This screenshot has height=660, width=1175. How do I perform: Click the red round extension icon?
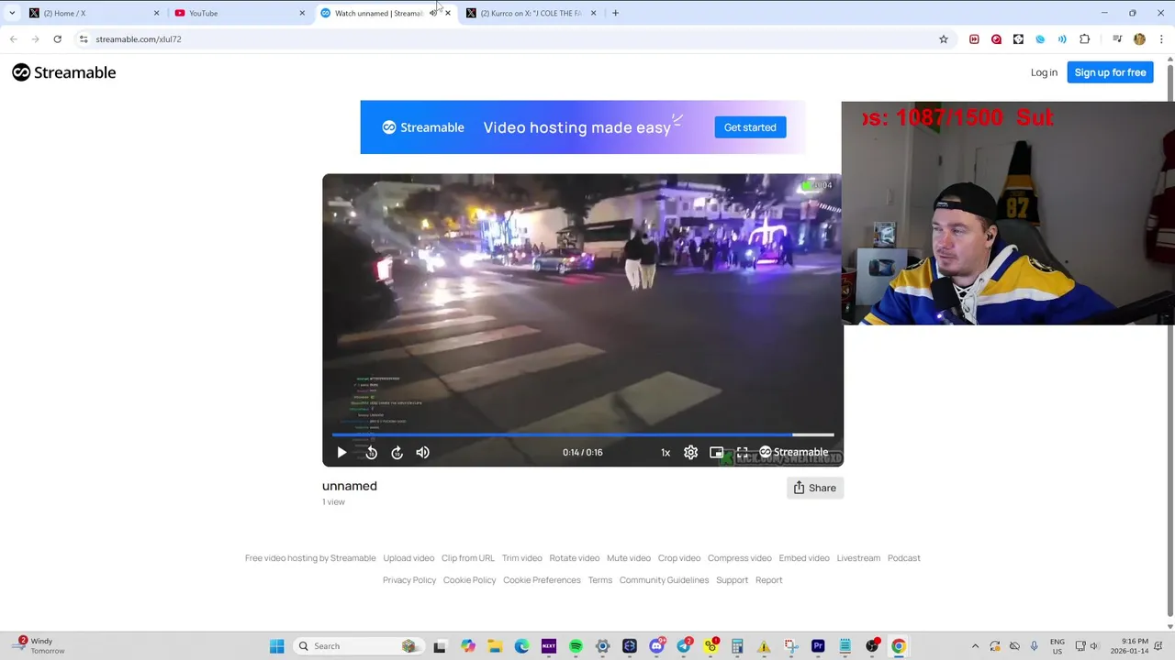[x=996, y=39]
